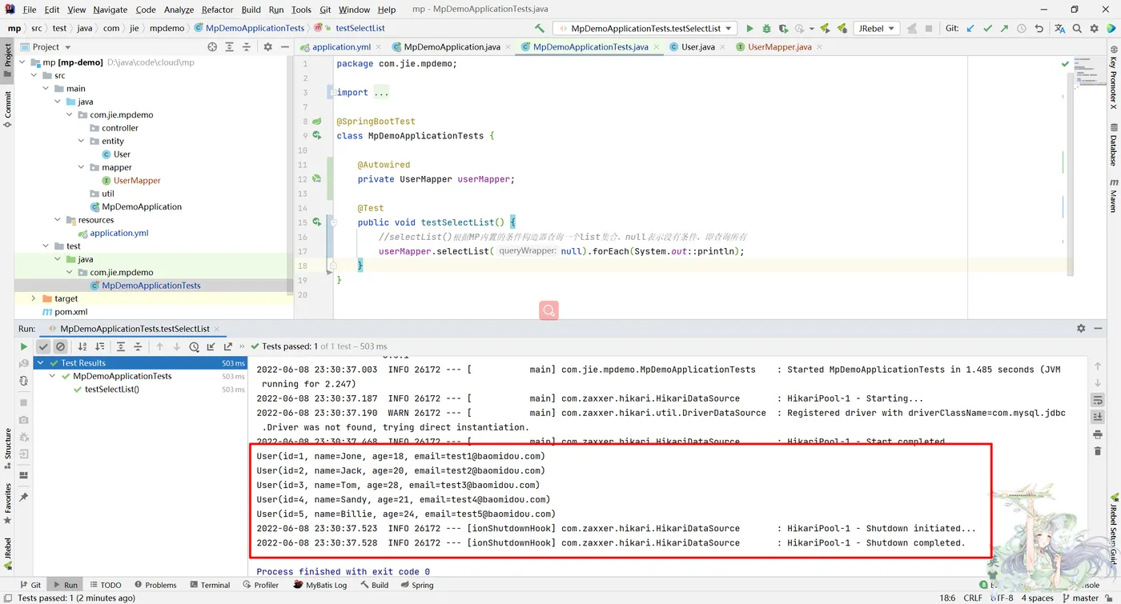Open Run panel settings gear

[x=1081, y=328]
